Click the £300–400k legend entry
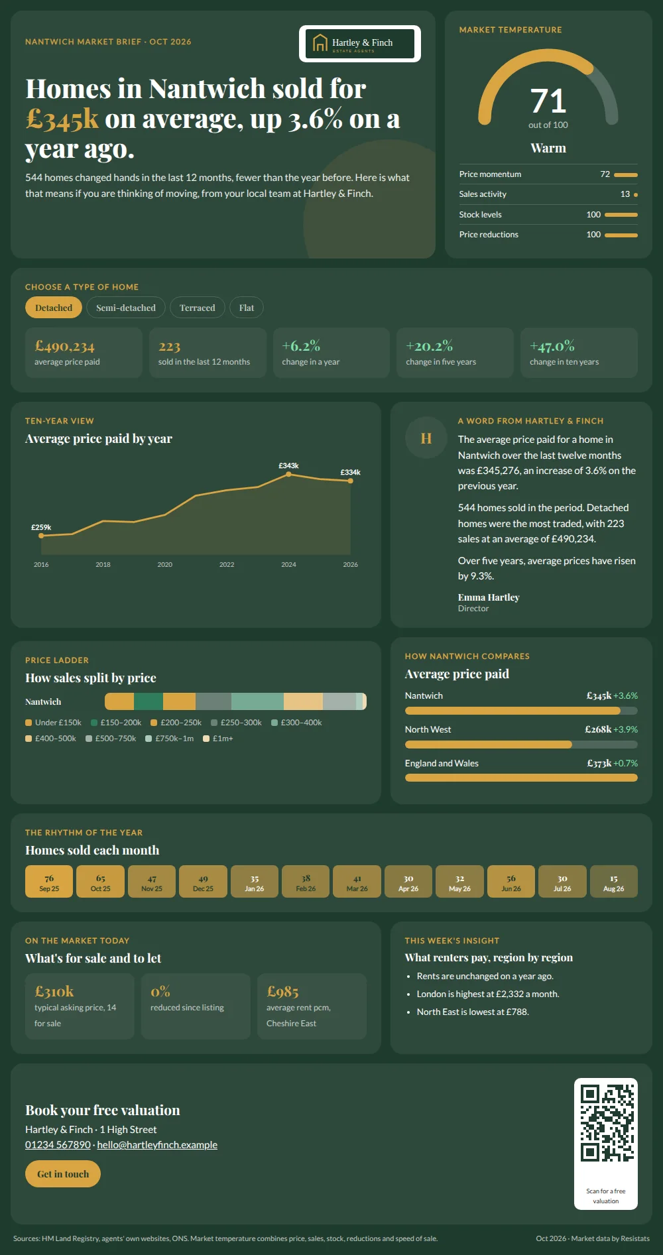663x1255 pixels. pos(296,723)
